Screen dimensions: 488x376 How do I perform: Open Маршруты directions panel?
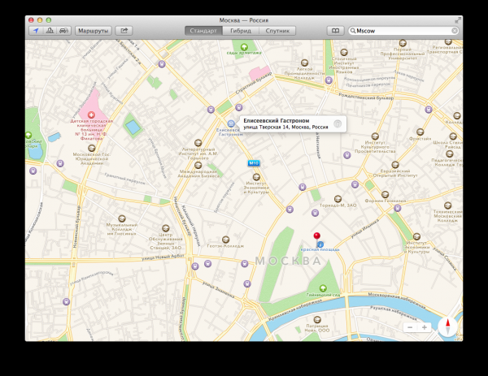pyautogui.click(x=93, y=31)
